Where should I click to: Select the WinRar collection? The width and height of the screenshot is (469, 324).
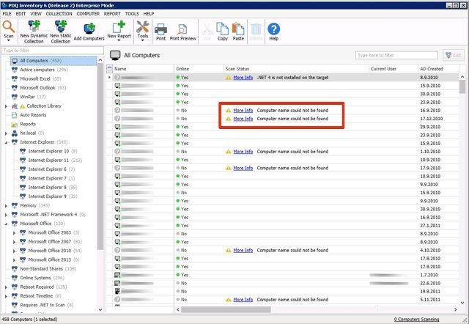point(28,97)
